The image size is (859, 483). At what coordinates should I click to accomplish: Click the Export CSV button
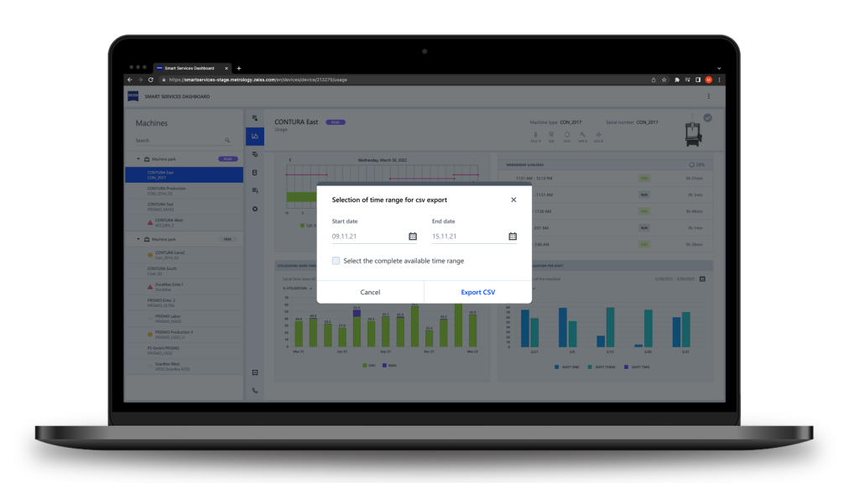(477, 292)
